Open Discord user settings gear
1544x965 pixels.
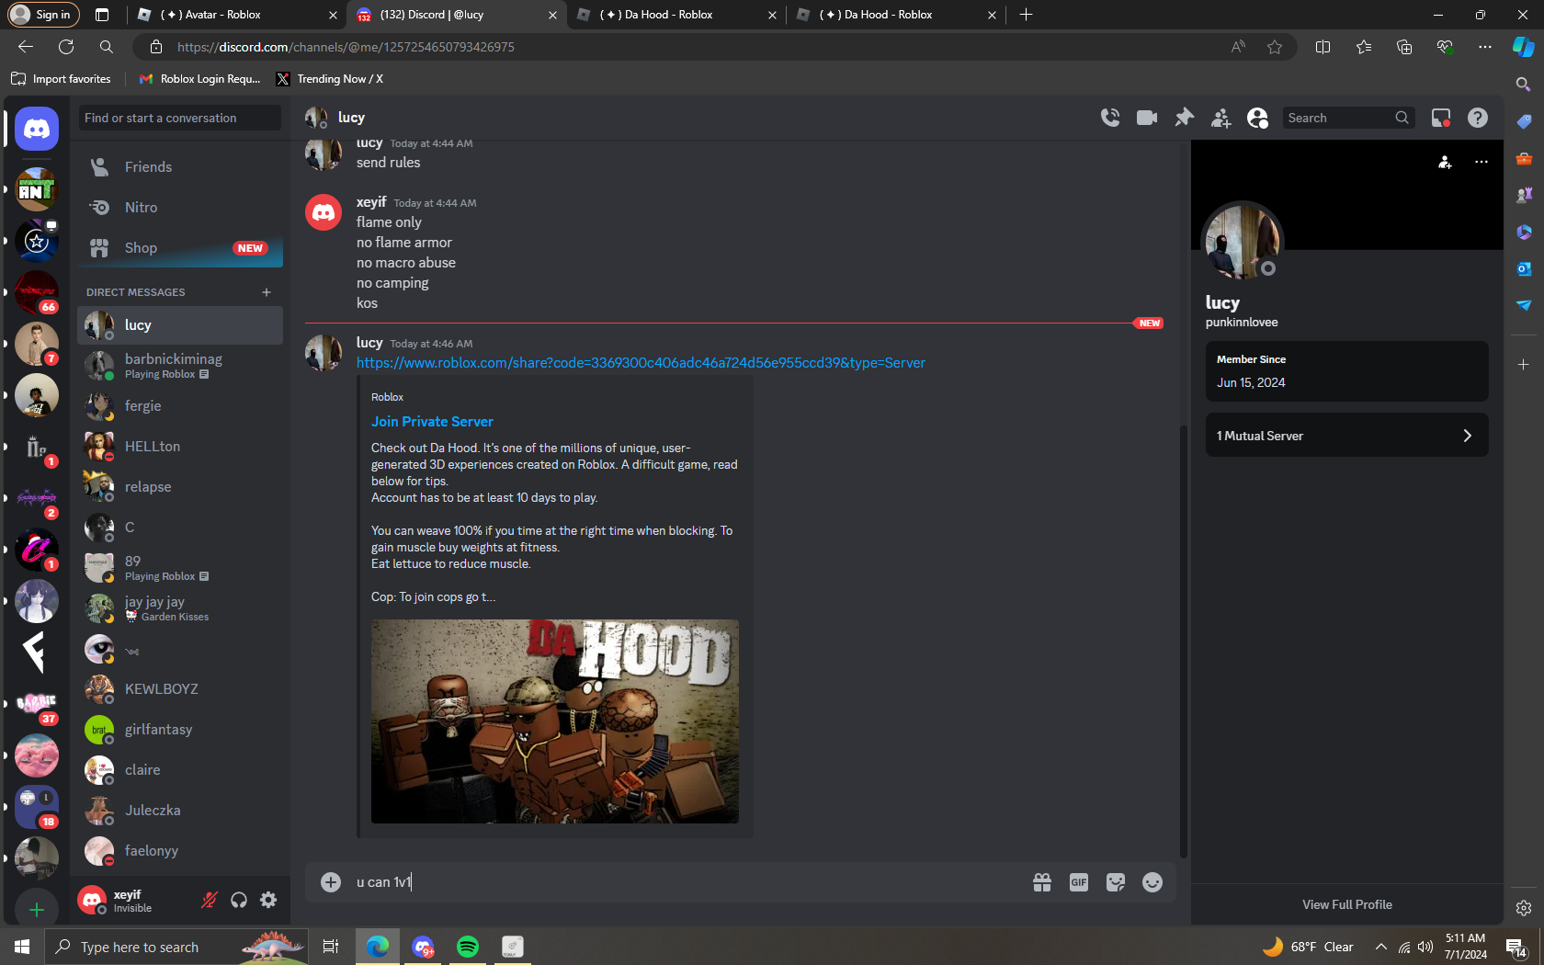click(268, 901)
